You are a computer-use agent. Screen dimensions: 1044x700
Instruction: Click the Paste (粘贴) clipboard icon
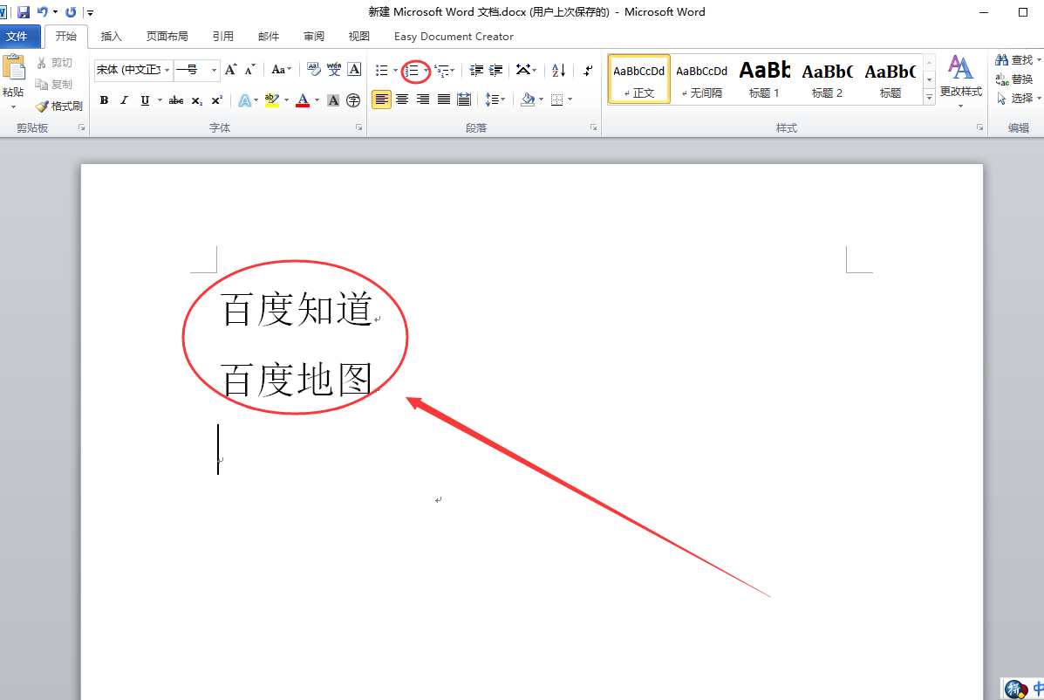point(13,68)
